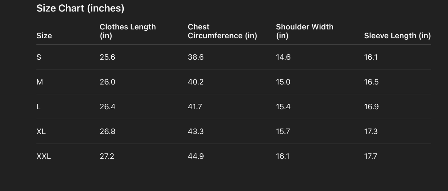This screenshot has height=191, width=448.
Task: Click the Chest Circumference column header
Action: (x=222, y=31)
